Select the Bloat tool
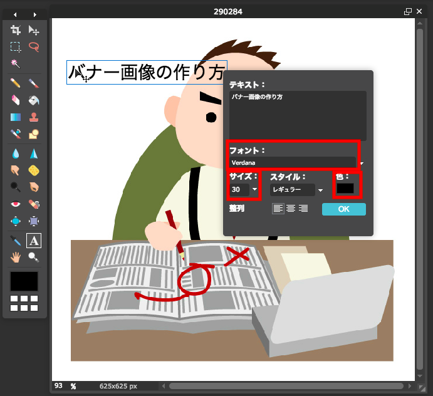Viewport: 433px width, 396px height. pos(16,221)
